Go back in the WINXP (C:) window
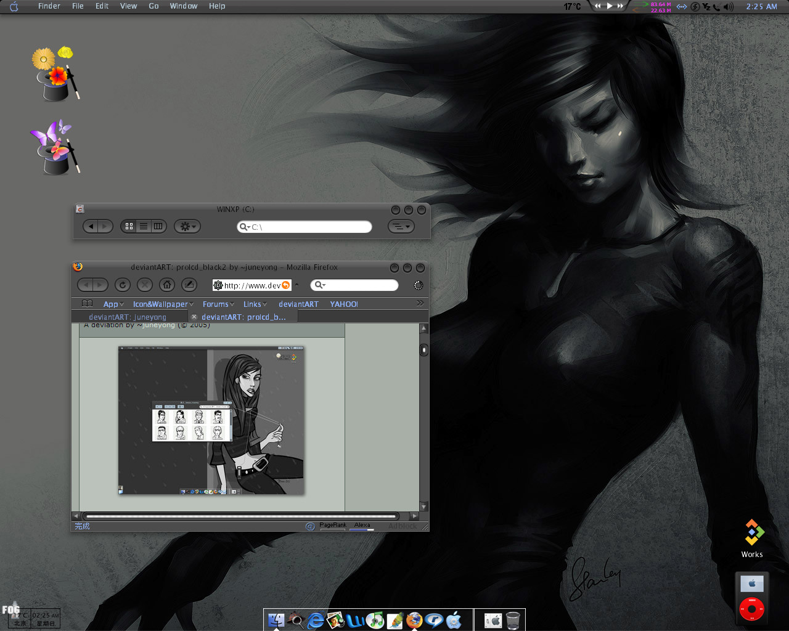Viewport: 789px width, 631px height. [91, 226]
